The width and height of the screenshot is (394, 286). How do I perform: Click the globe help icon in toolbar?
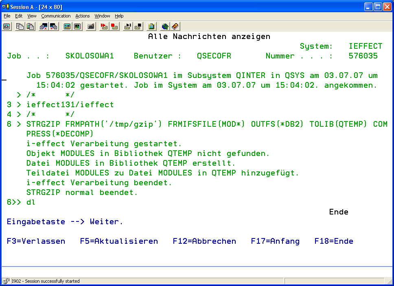point(165,26)
